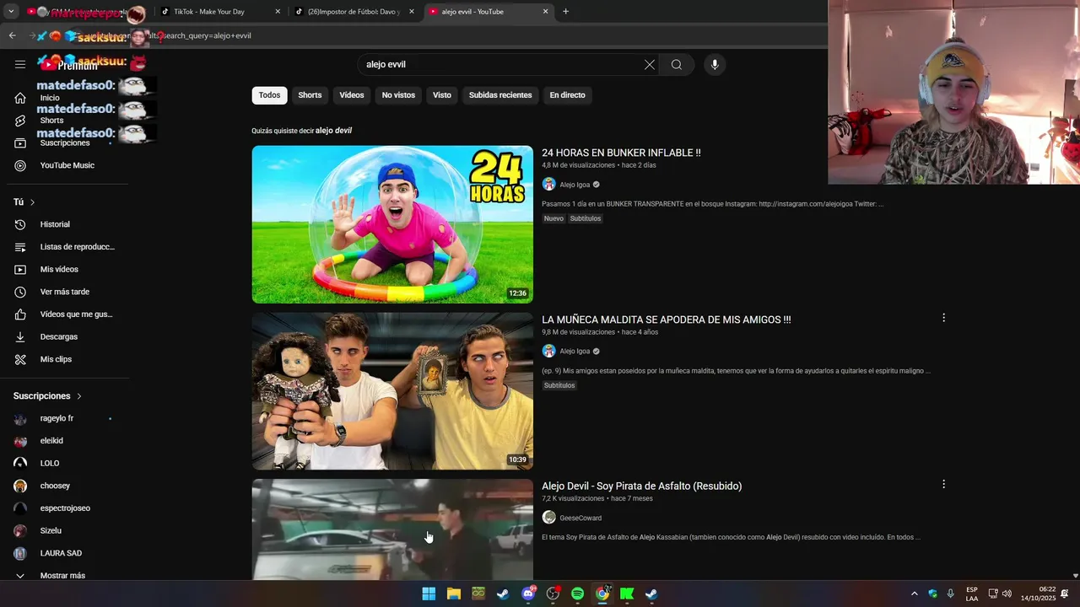Viewport: 1080px width, 607px height.
Task: Open Alejo Igoa channel under bunker video
Action: 575,185
